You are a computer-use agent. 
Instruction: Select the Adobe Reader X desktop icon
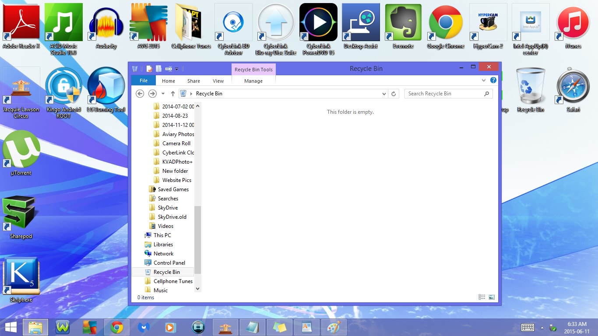tap(21, 26)
